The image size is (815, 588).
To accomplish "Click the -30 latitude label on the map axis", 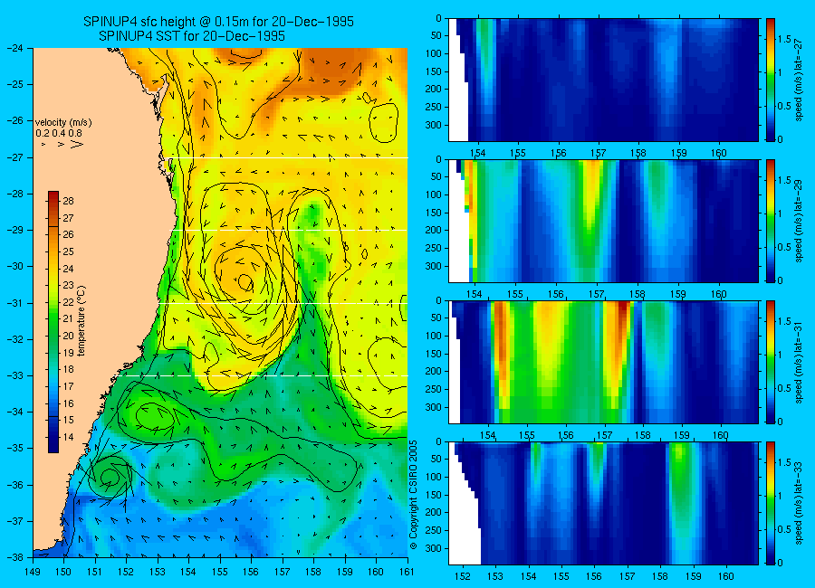I will [x=16, y=267].
